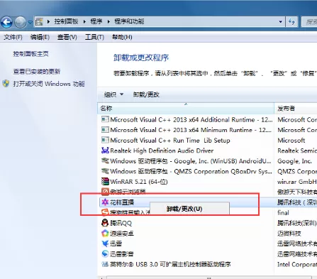Click the 英特尔 USB 3.0 driver icon
317x279 pixels.
click(x=105, y=264)
